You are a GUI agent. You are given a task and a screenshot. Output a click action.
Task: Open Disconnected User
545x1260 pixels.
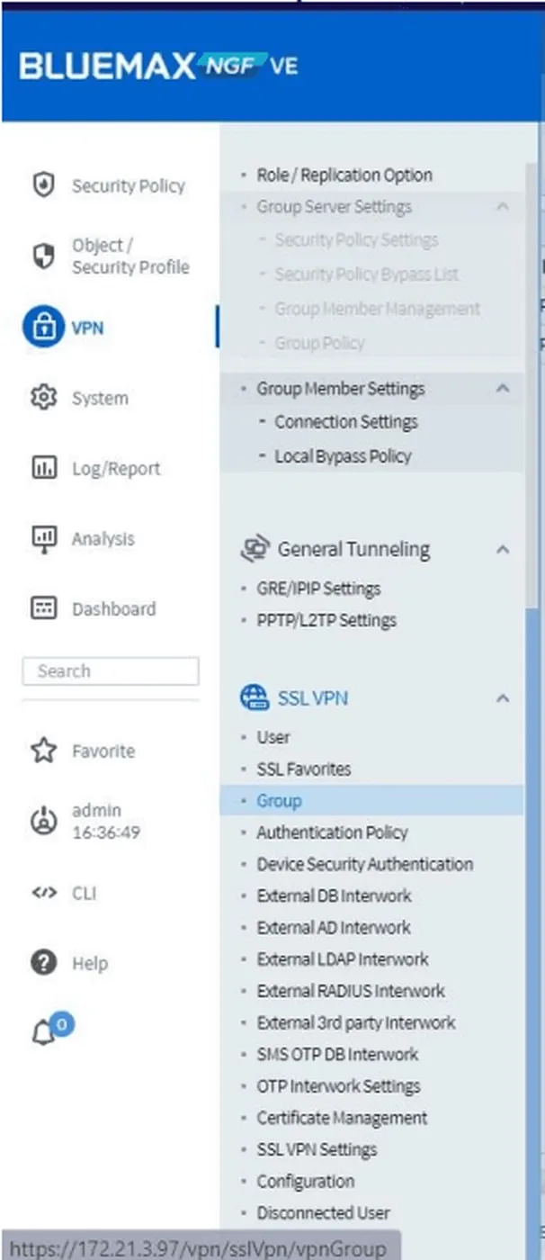click(x=324, y=1213)
